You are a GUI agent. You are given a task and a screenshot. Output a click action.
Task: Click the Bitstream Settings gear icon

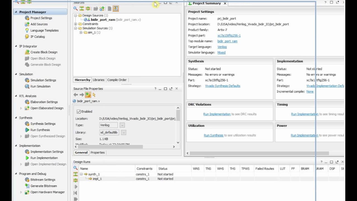pos(27,180)
